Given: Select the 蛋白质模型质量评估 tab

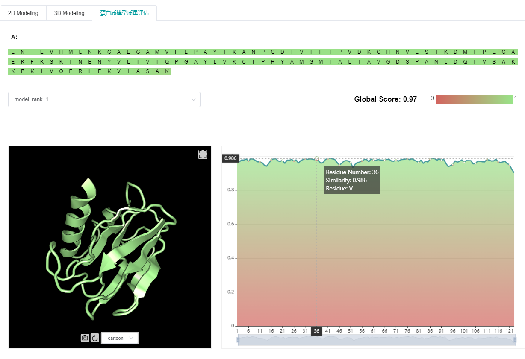Looking at the screenshot, I should (124, 13).
